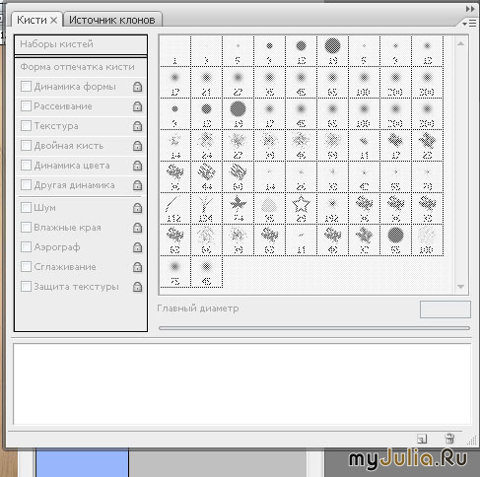
Task: Click the brush list scroll down arrow
Action: click(460, 287)
